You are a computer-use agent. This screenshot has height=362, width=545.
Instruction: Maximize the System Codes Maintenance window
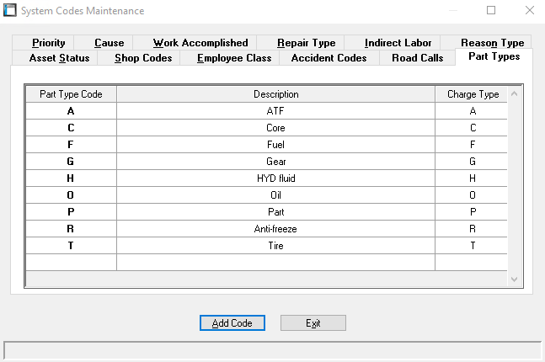tap(491, 11)
